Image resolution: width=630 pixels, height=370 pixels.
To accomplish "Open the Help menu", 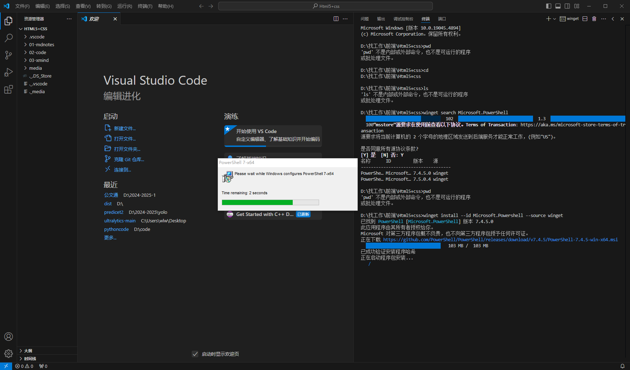I will pos(166,6).
